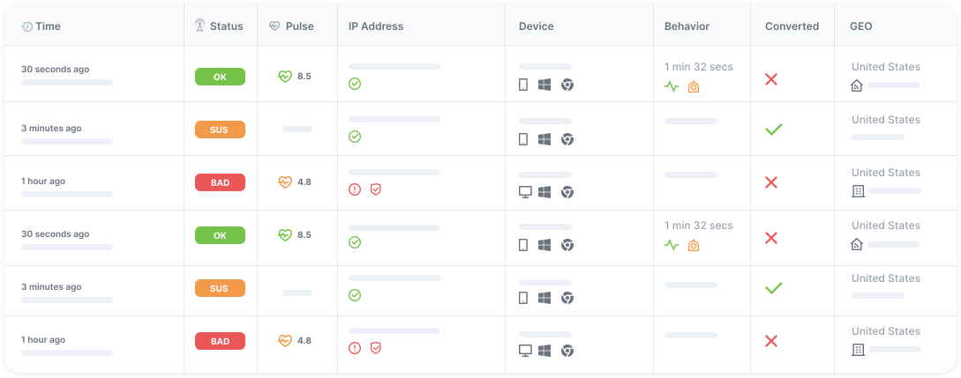Image resolution: width=961 pixels, height=378 pixels.
Task: Click the heart icon in the Pulse header
Action: click(274, 26)
